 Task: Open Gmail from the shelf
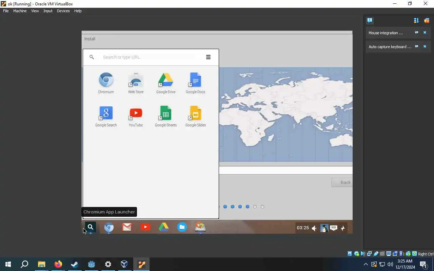point(127,227)
